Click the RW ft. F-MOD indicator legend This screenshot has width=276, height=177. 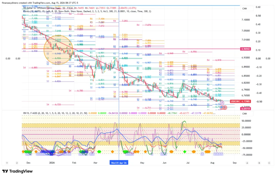[x=55, y=113]
